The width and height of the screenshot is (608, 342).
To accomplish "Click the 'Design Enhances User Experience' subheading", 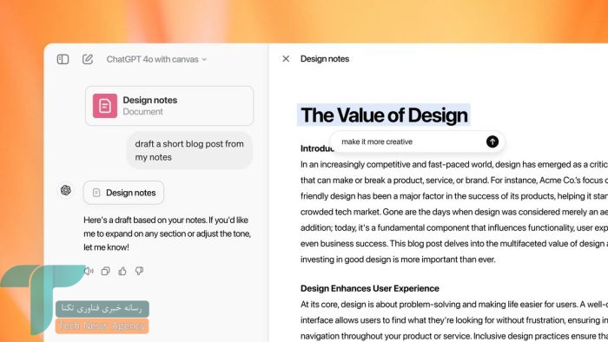I will [x=369, y=288].
